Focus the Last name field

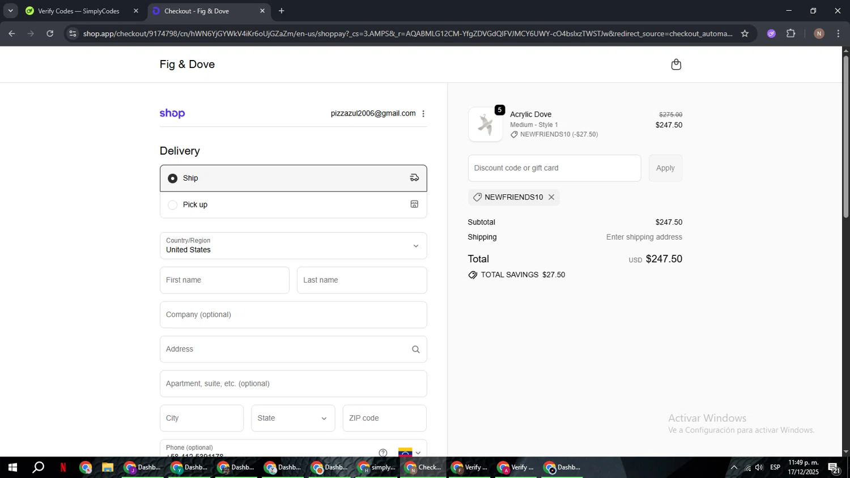362,280
